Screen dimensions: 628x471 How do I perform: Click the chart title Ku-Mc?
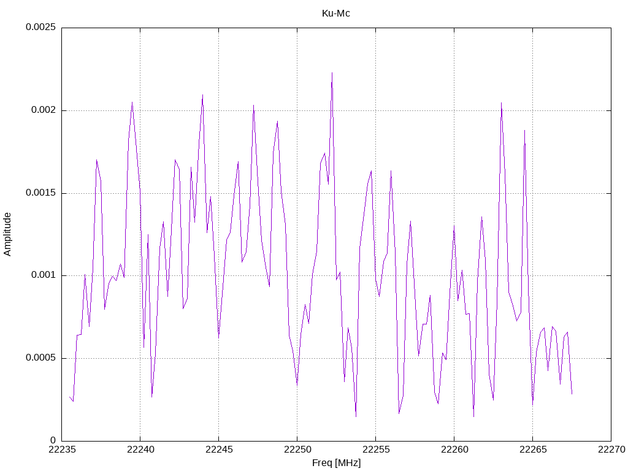335,13
